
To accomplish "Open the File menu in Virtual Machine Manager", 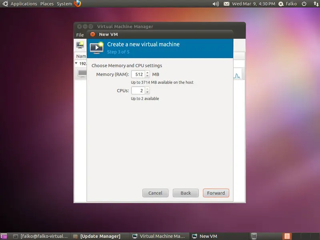I will click(80, 35).
